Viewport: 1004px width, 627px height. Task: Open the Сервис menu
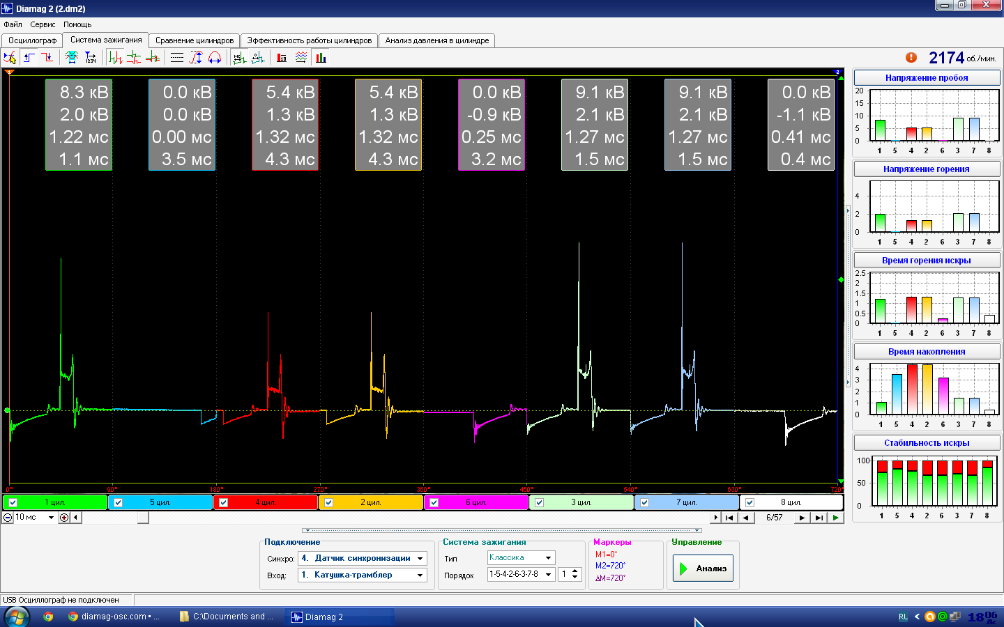[43, 24]
